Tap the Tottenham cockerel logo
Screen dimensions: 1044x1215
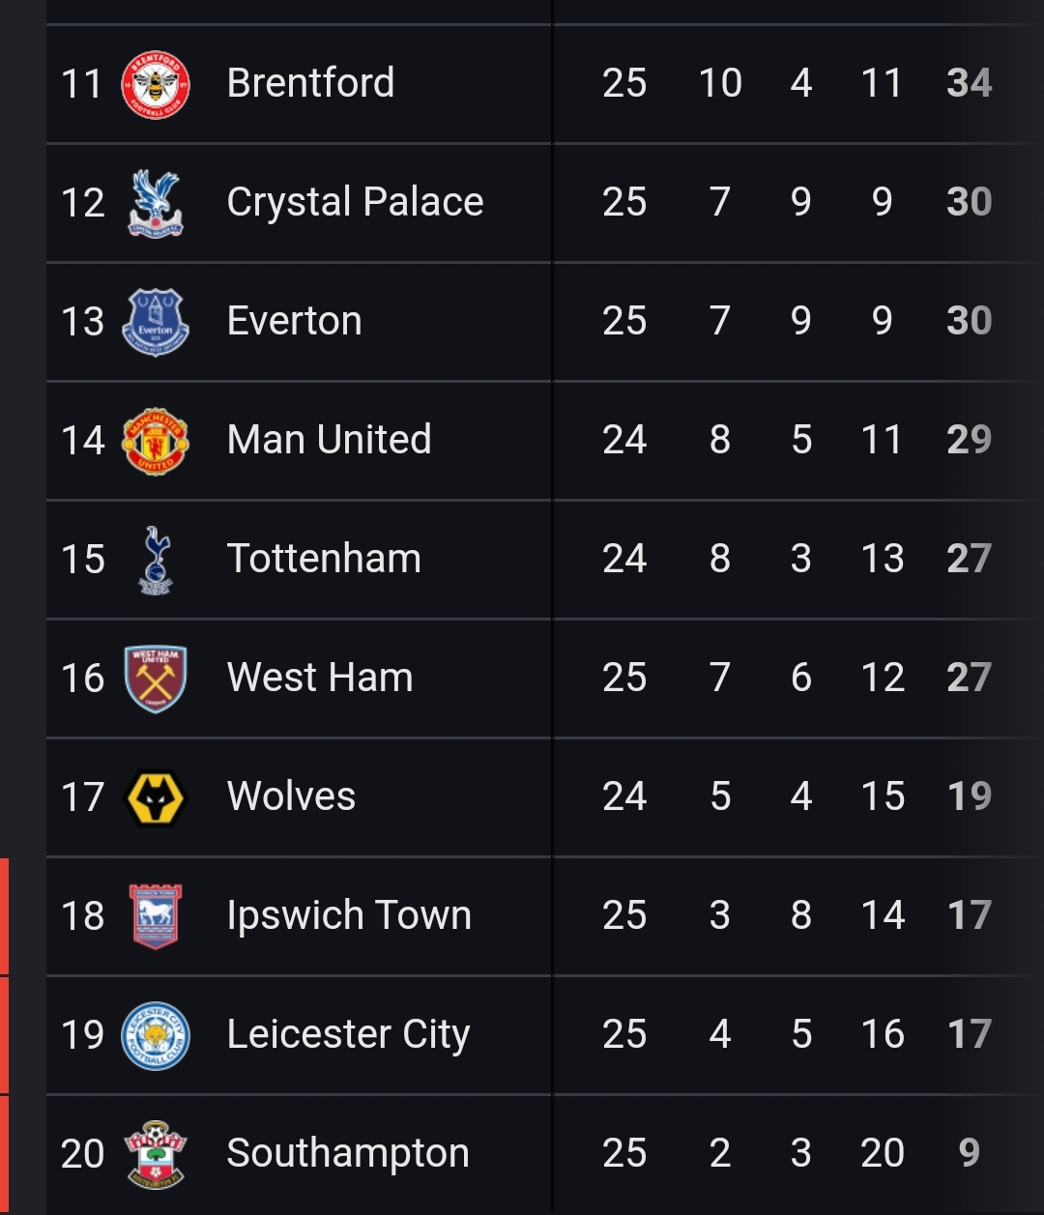point(156,560)
